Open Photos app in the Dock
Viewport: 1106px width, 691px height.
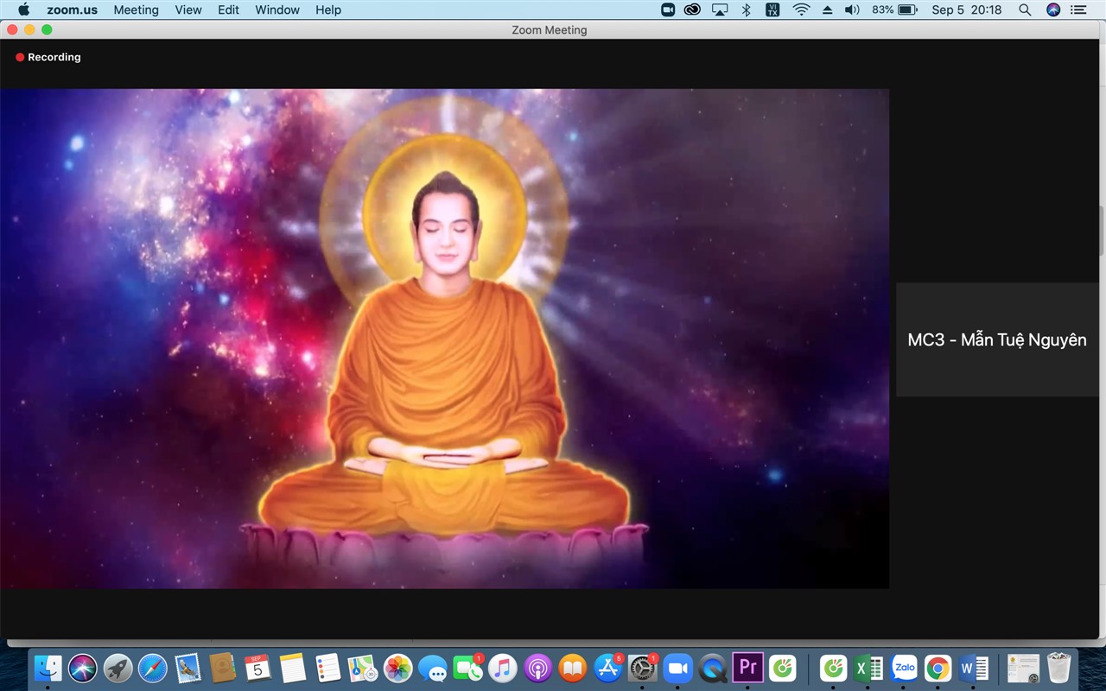(397, 668)
